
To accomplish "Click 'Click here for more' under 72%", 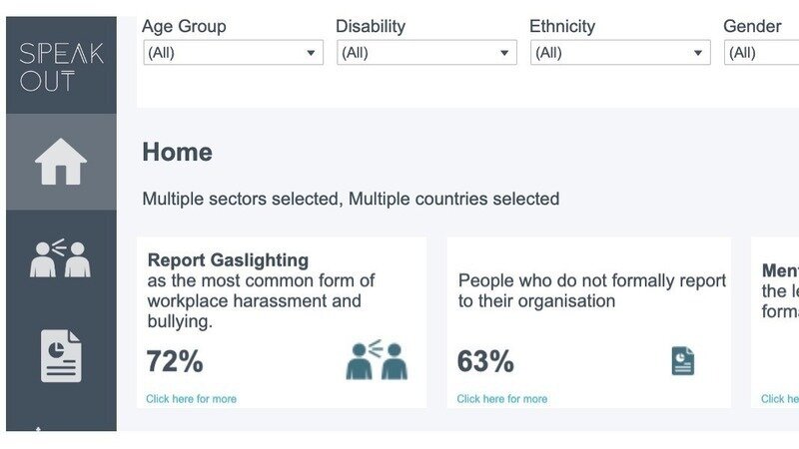I will pyautogui.click(x=191, y=398).
